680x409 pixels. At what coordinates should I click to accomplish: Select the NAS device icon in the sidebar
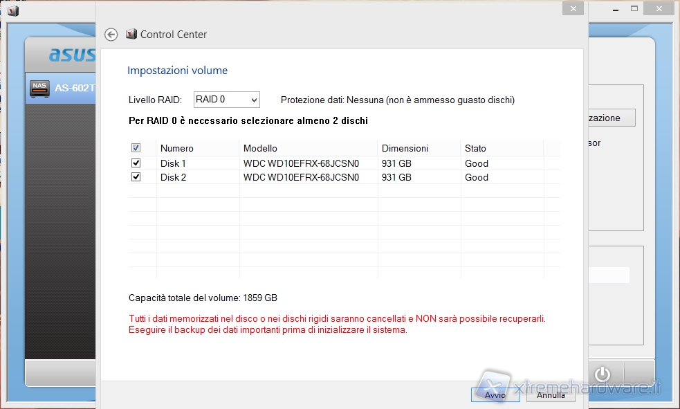(39, 88)
